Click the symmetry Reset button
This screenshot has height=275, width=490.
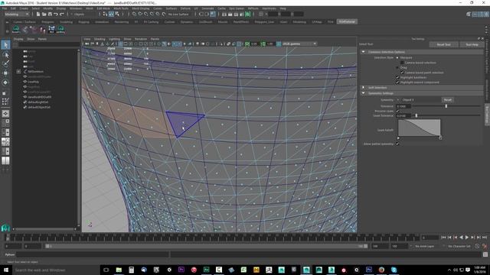[448, 100]
